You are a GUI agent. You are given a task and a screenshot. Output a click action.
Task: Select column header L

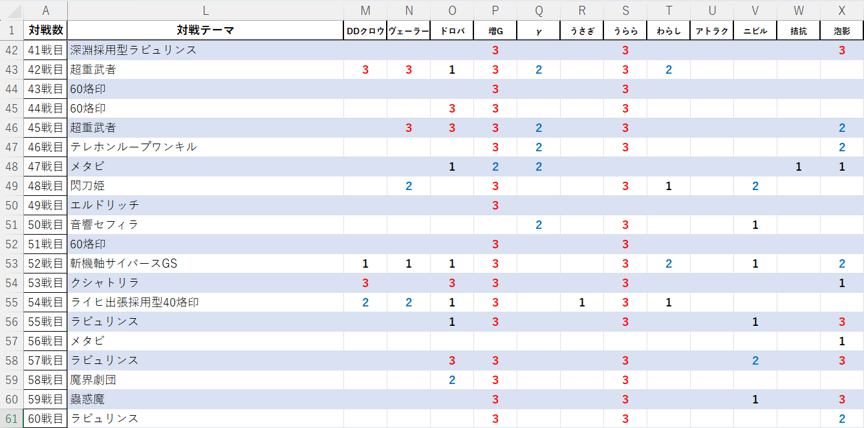[206, 10]
